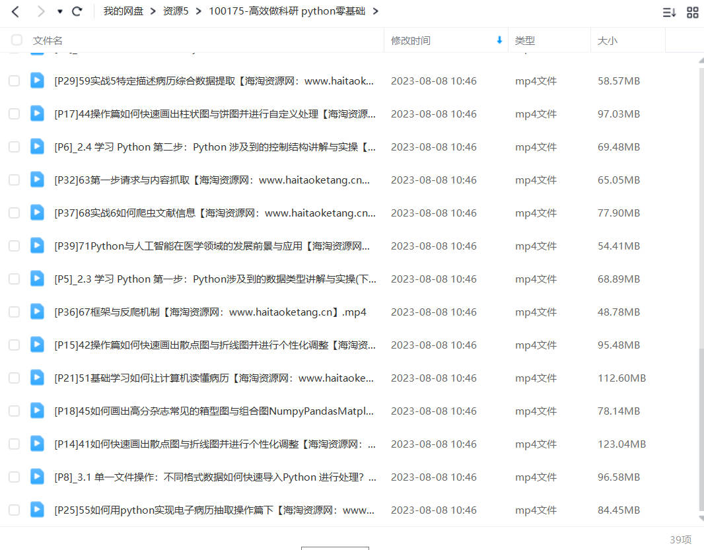Select file name [P25]55如何用python实现电子病历抽取
This screenshot has width=704, height=550.
[214, 510]
